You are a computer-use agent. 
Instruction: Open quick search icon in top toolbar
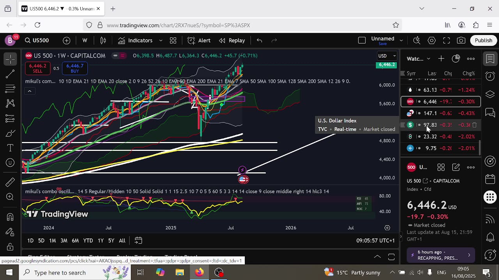(417, 40)
